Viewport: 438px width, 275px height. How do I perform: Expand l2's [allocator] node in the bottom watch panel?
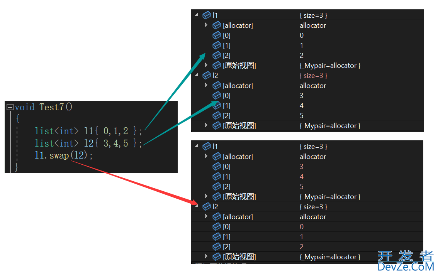pos(206,216)
